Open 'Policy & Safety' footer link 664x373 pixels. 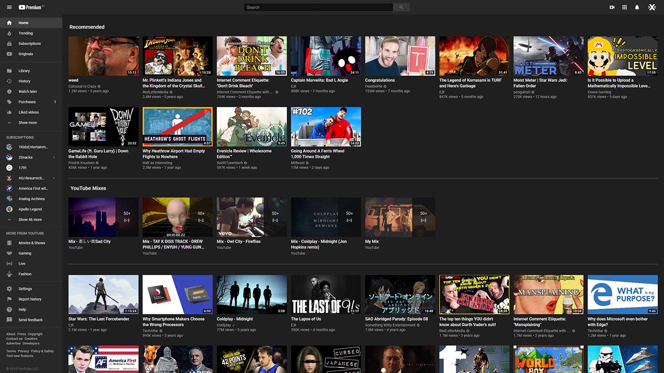43,351
